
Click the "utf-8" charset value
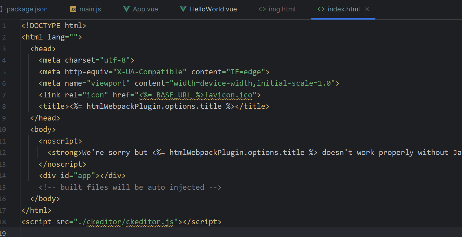point(115,60)
